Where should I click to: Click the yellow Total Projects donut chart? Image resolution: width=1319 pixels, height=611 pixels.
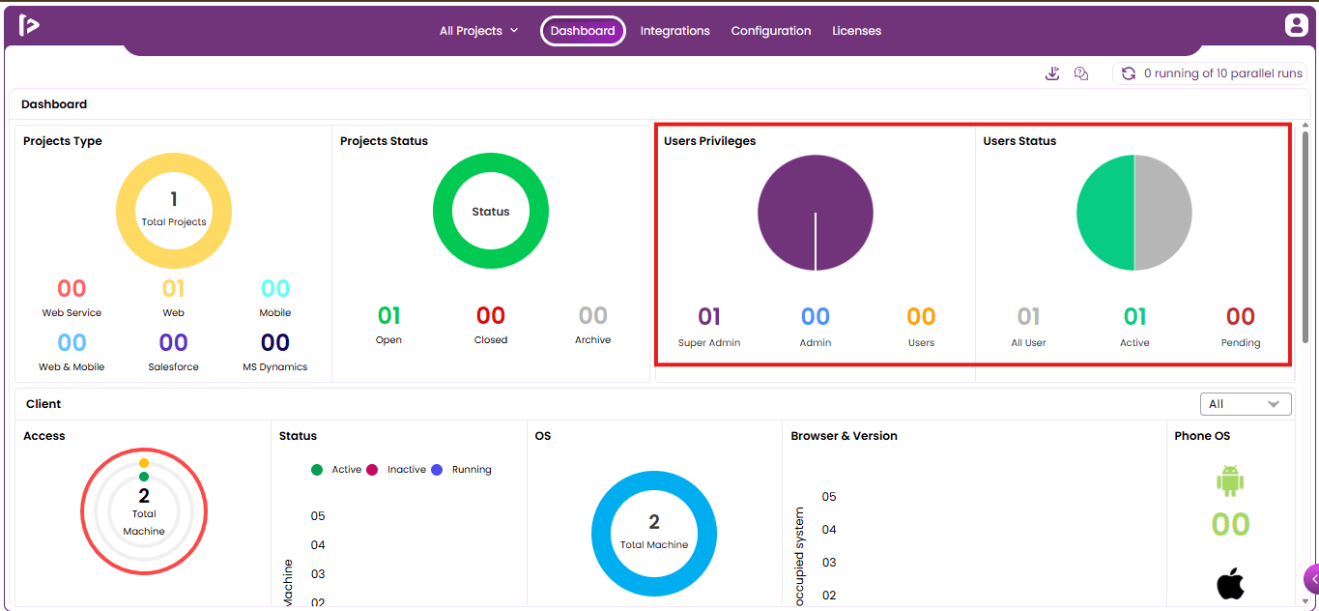[174, 211]
